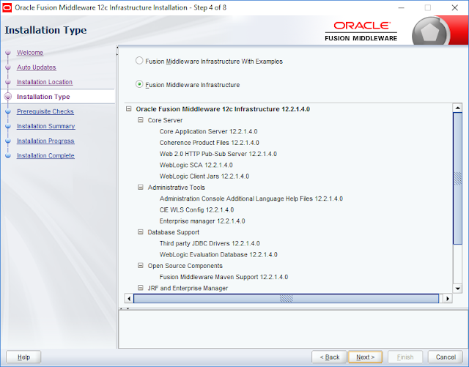Select the current Installation Type step
The image size is (469, 367).
[x=43, y=97]
